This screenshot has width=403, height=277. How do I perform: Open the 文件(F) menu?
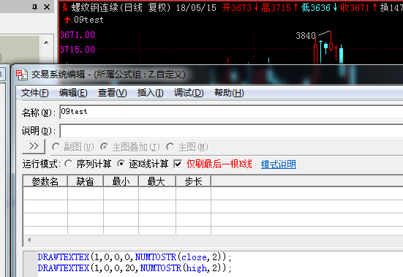pyautogui.click(x=34, y=93)
